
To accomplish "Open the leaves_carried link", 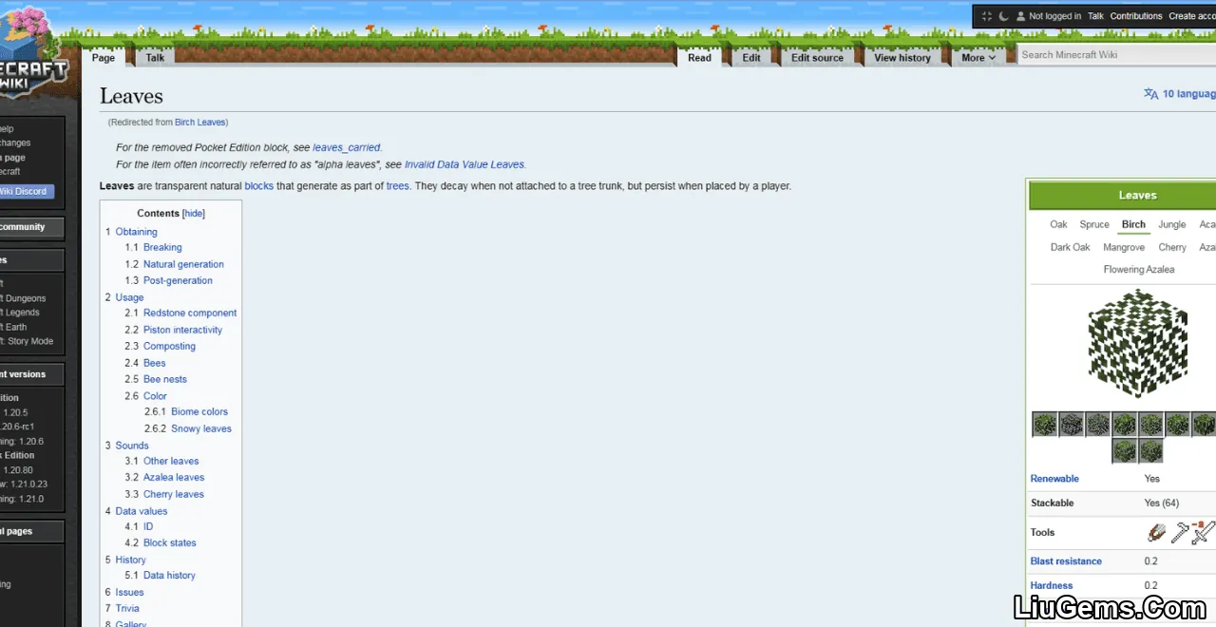I will 347,148.
